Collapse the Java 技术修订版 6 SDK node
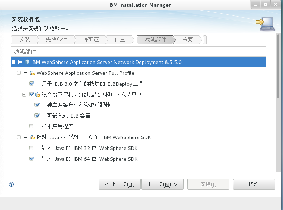The height and width of the screenshot is (210, 283). pos(19,137)
